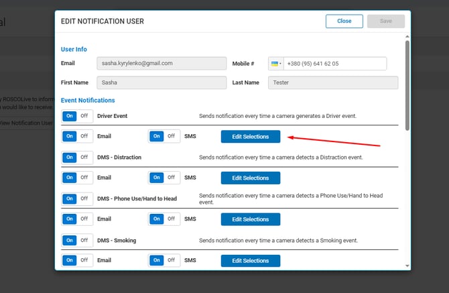Screen dimensions: 449x293
Task: Toggle the Driver Event notification switch
Action: point(76,116)
